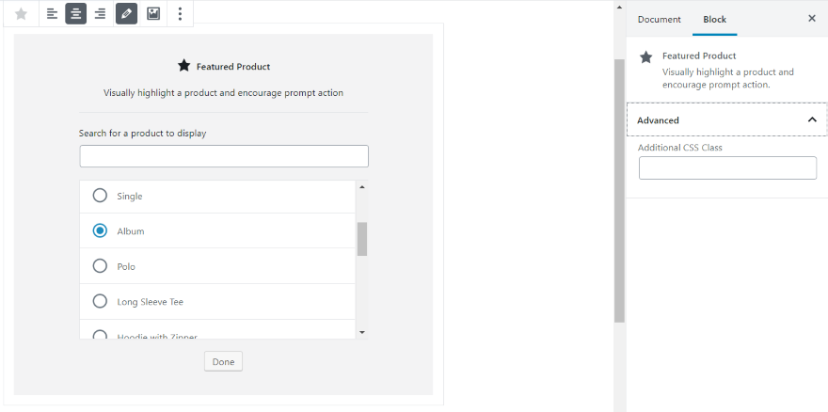Align block text center
The image size is (828, 412).
click(76, 14)
